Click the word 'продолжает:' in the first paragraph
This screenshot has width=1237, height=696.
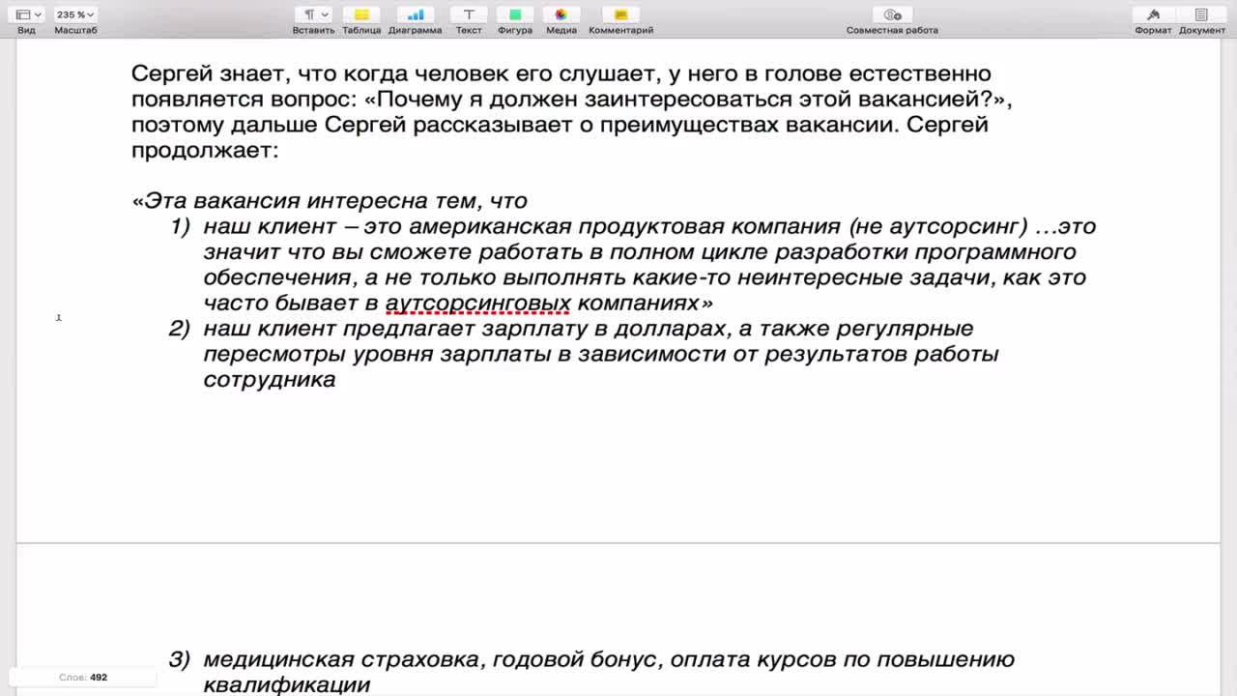[205, 150]
